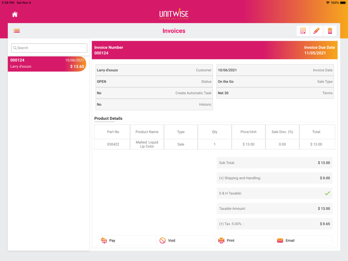Click the $ 13.65 amount in invoice list
The height and width of the screenshot is (261, 348).
77,67
